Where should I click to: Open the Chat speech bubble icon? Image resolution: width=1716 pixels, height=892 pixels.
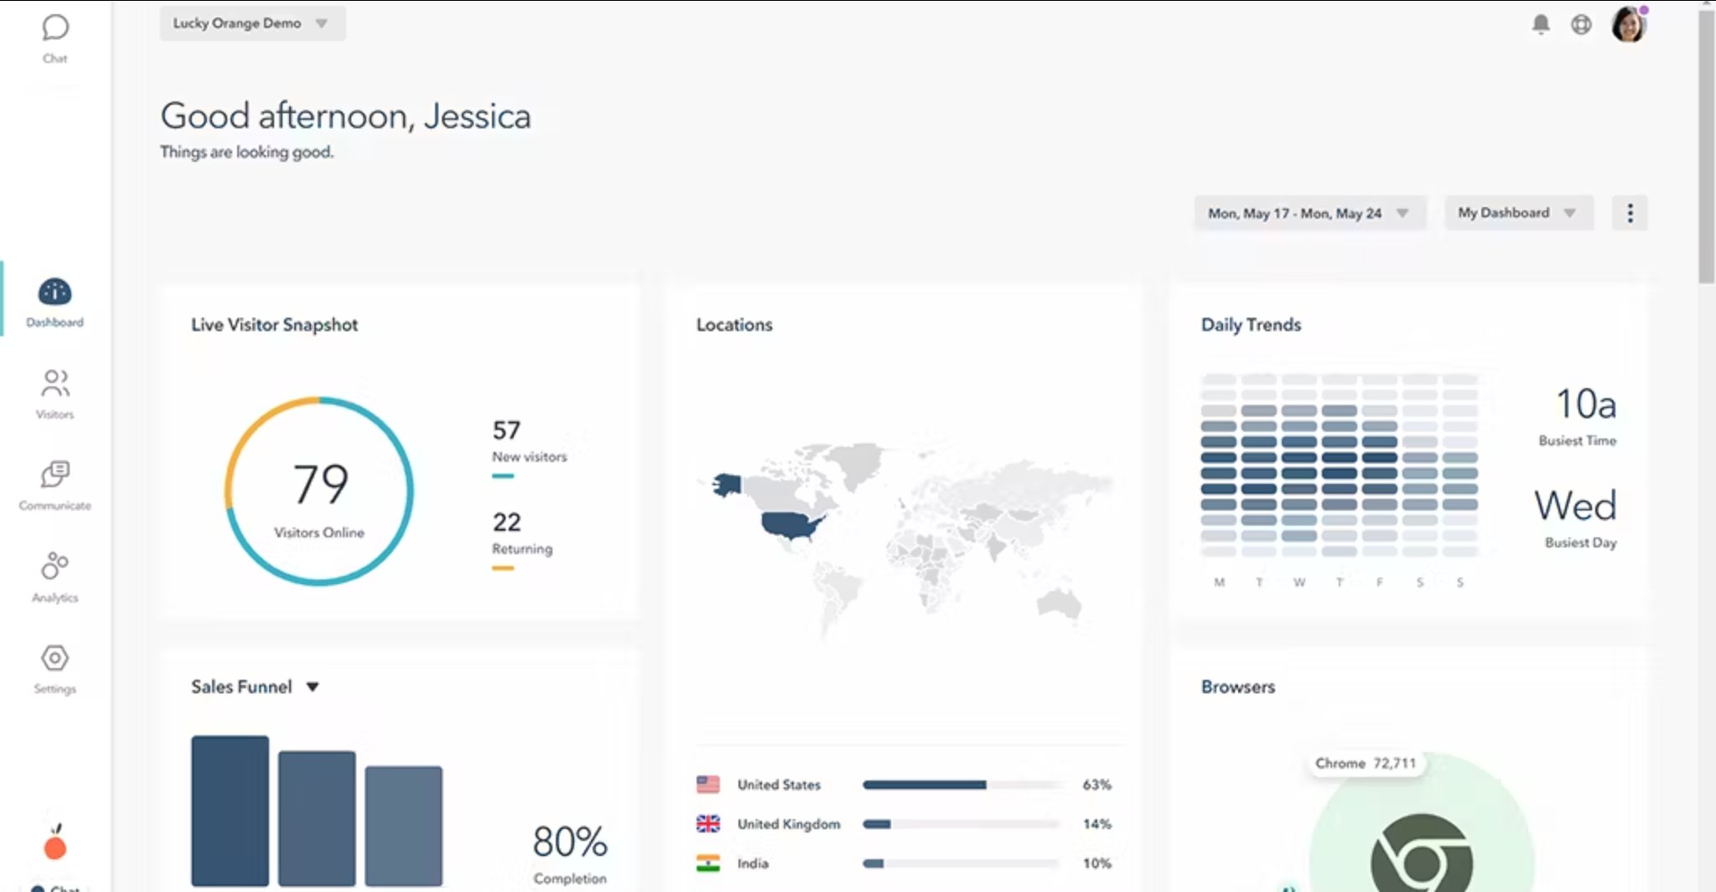(x=55, y=29)
